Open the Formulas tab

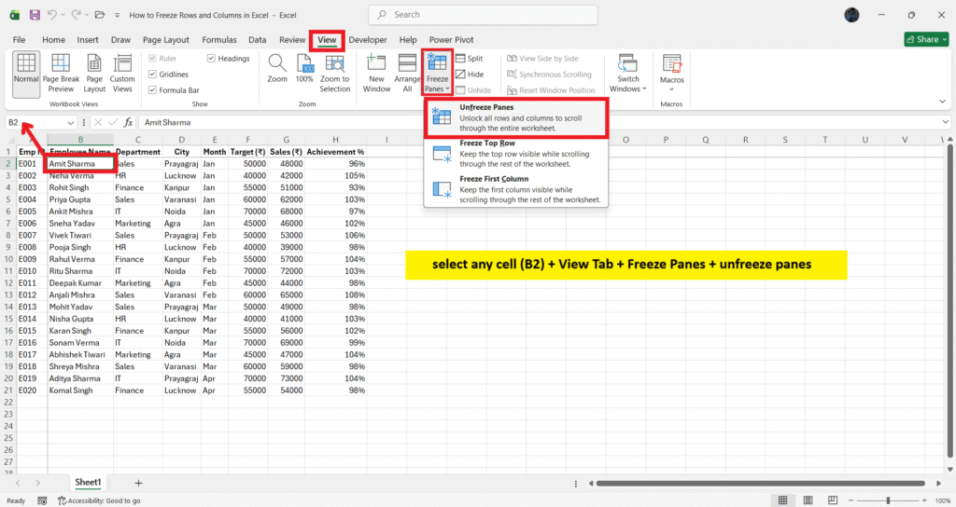click(218, 39)
